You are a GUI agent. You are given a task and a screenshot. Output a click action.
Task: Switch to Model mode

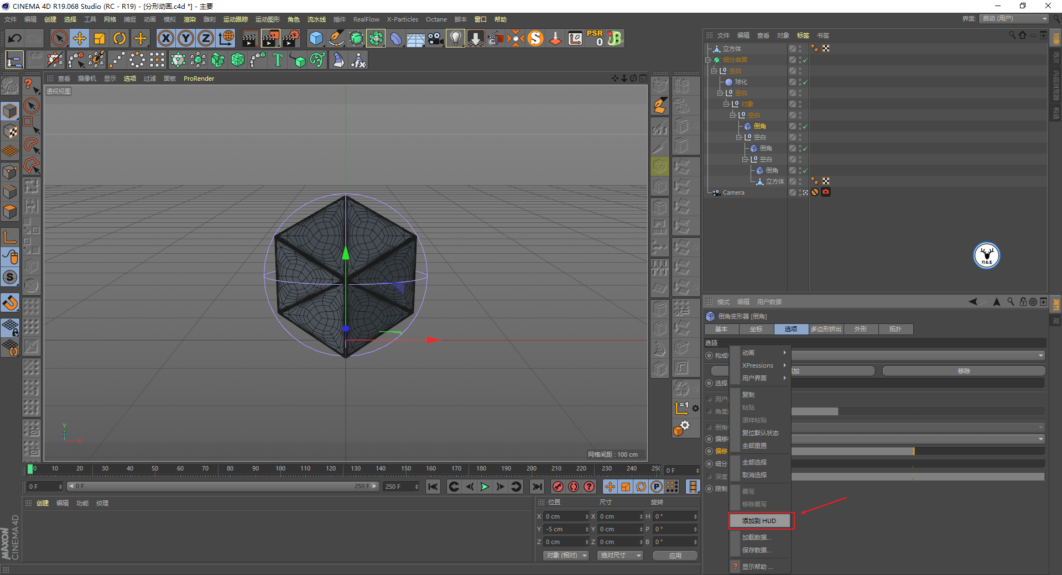[10, 111]
